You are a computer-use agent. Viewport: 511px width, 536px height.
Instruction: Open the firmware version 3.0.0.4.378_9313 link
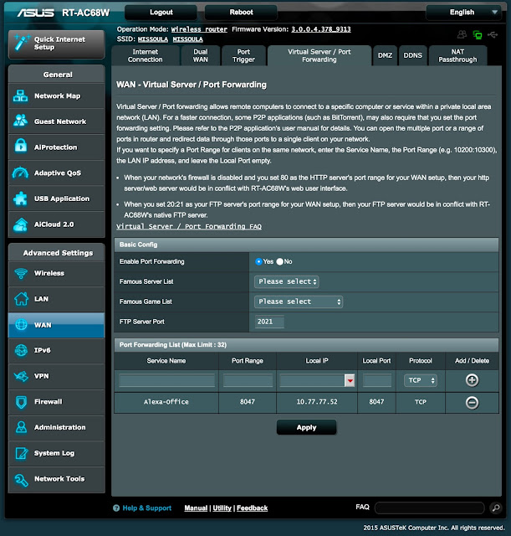coord(321,29)
